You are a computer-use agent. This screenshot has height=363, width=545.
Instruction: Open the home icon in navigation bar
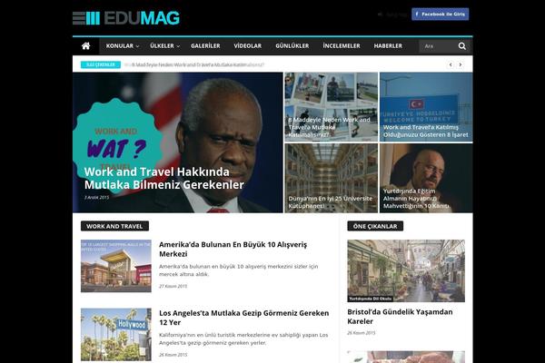[x=86, y=46]
